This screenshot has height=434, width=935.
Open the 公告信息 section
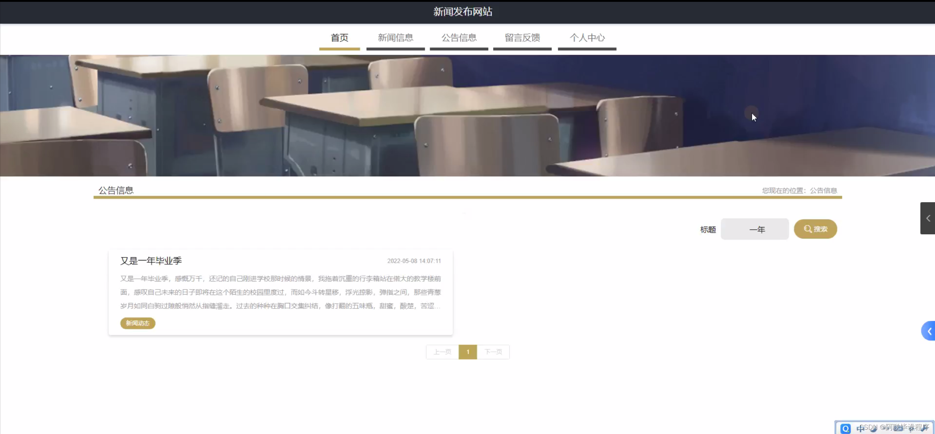pyautogui.click(x=459, y=38)
